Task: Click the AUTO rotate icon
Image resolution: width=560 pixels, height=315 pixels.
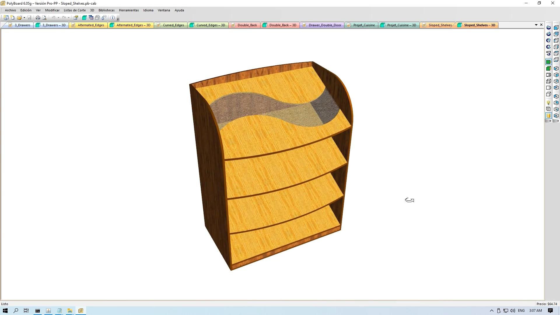Action: pos(548,53)
